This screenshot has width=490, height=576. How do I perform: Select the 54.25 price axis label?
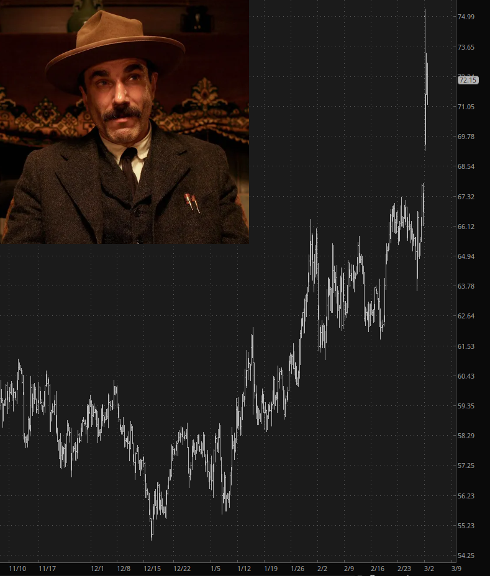click(466, 556)
